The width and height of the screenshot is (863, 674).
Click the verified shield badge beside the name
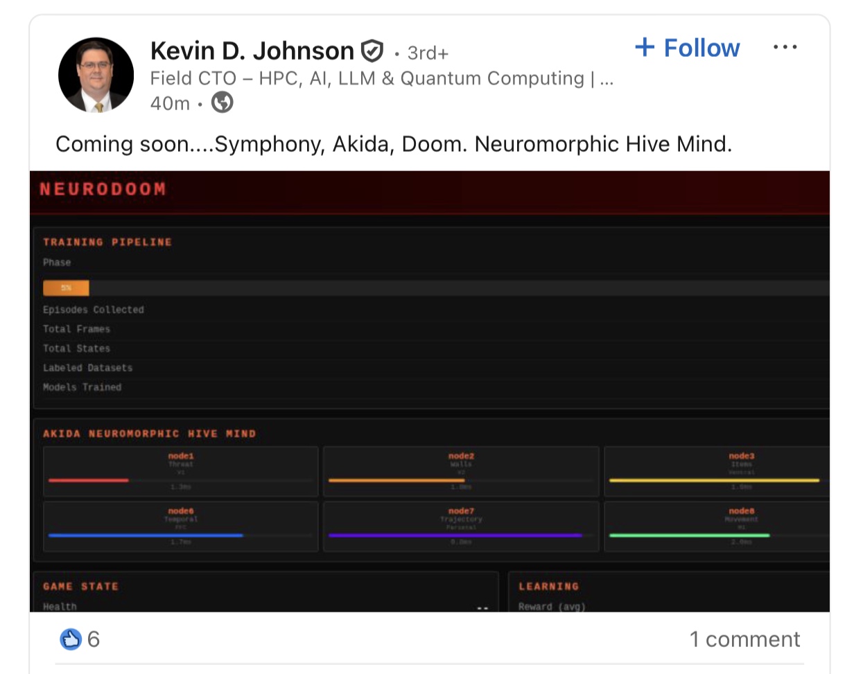tap(372, 51)
